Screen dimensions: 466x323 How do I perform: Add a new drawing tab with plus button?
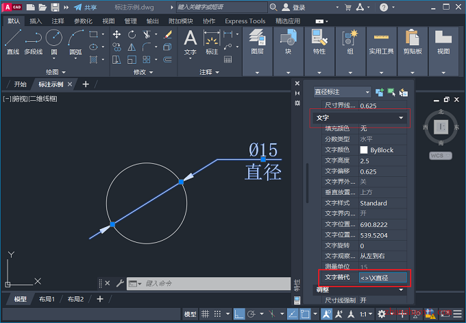point(86,84)
